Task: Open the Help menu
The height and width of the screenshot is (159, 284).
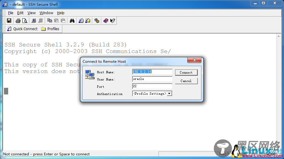Action: [x=61, y=13]
